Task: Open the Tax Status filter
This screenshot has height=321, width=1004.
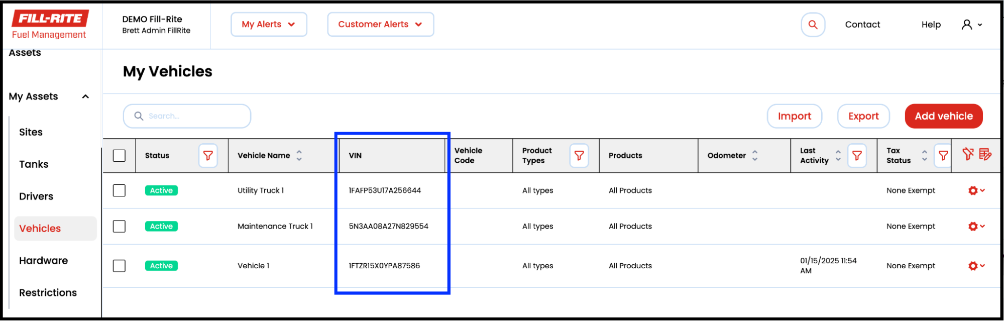Action: pos(943,156)
